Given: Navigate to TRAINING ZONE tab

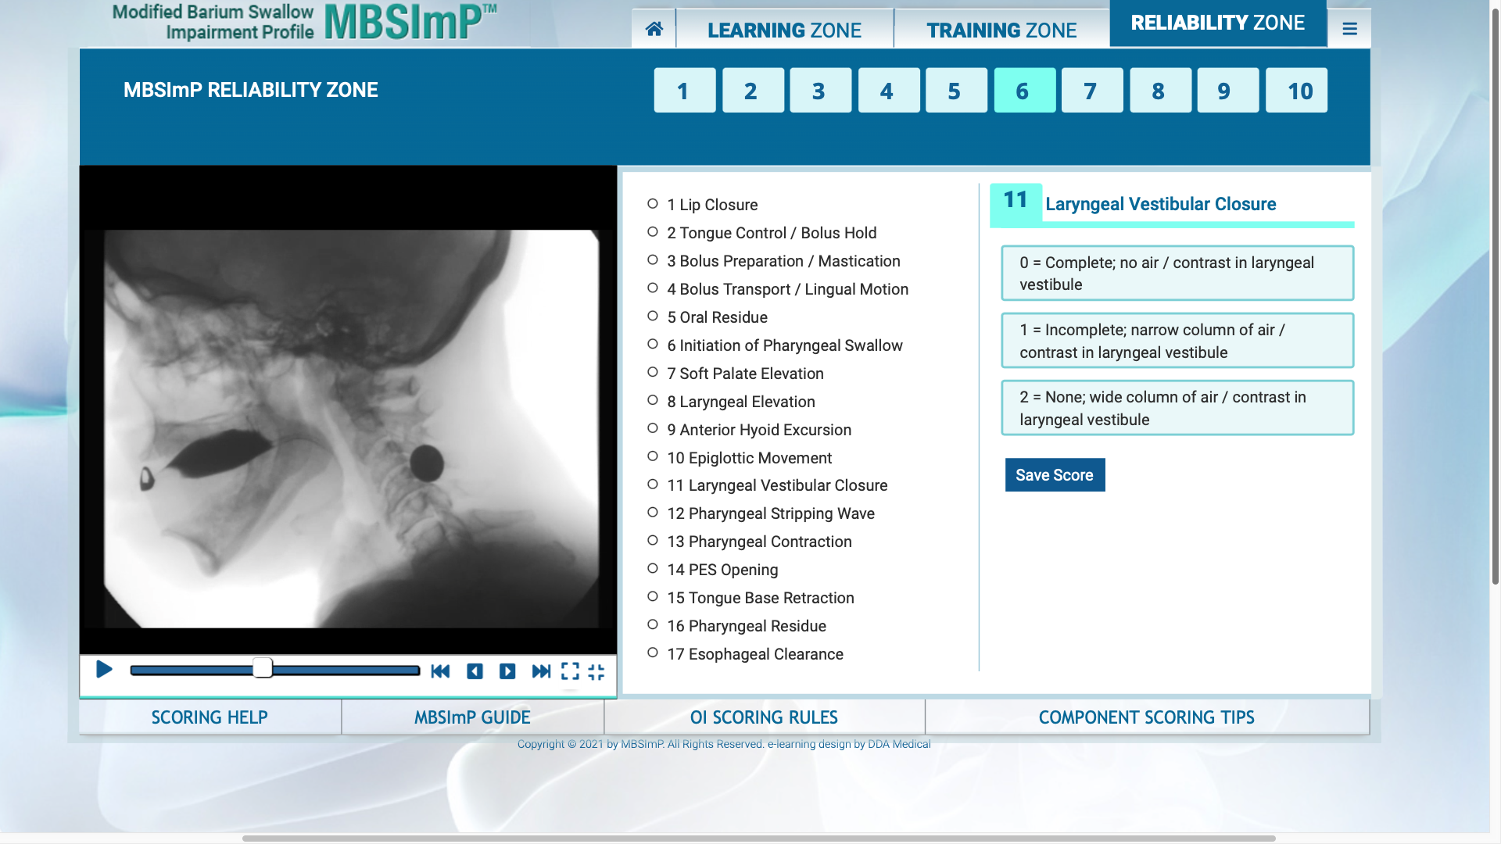Looking at the screenshot, I should tap(1001, 29).
